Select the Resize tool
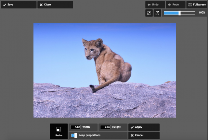 59,131
